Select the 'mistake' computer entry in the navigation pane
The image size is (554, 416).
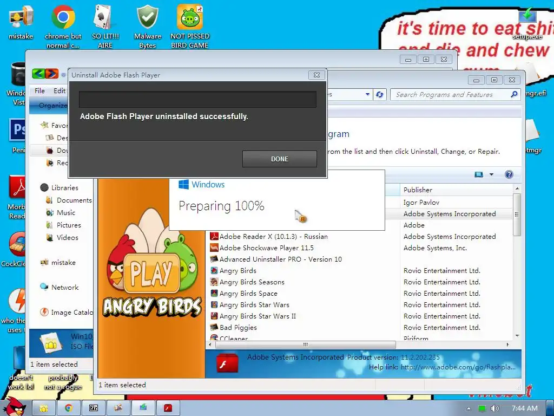tap(58, 263)
